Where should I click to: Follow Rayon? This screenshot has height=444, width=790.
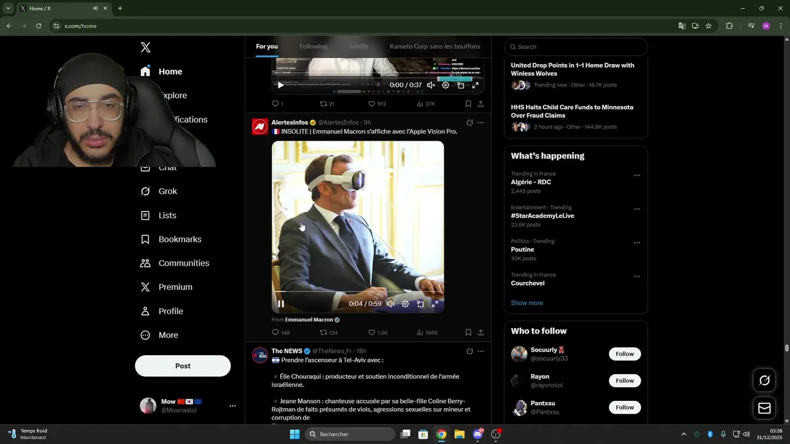[x=625, y=380]
